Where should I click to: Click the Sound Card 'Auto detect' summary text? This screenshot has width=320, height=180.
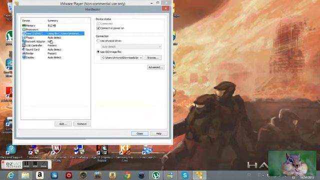pyautogui.click(x=54, y=49)
